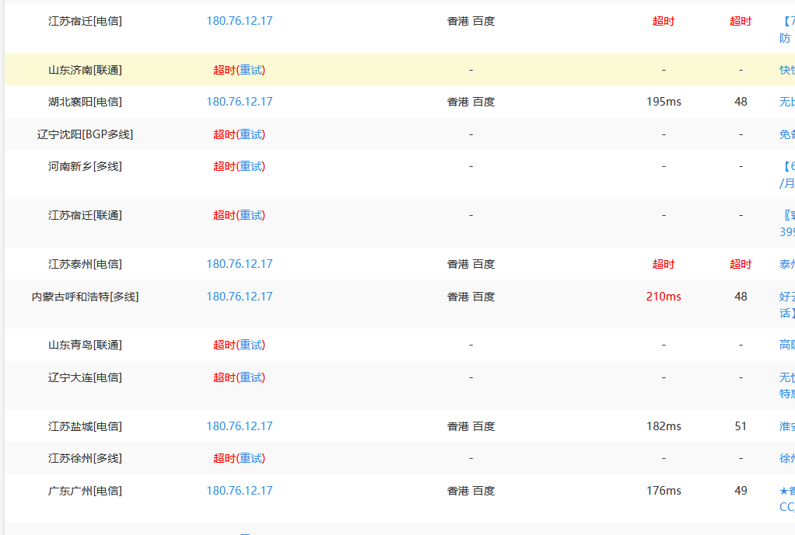The width and height of the screenshot is (795, 535).
Task: Click 重试 in the 江苏徐州[多线] row
Action: coord(250,458)
